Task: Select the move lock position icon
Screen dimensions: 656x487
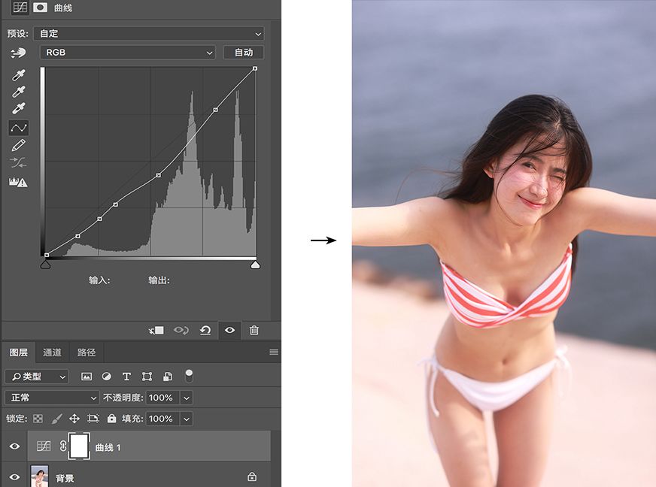Action: click(x=74, y=419)
